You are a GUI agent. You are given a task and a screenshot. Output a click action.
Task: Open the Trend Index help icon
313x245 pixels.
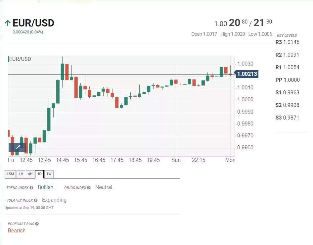[x=31, y=188]
